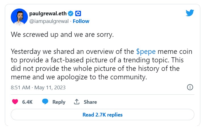Open the 8:51 AM May 11, 2023 timestamp
This screenshot has width=202, height=127.
[38, 87]
